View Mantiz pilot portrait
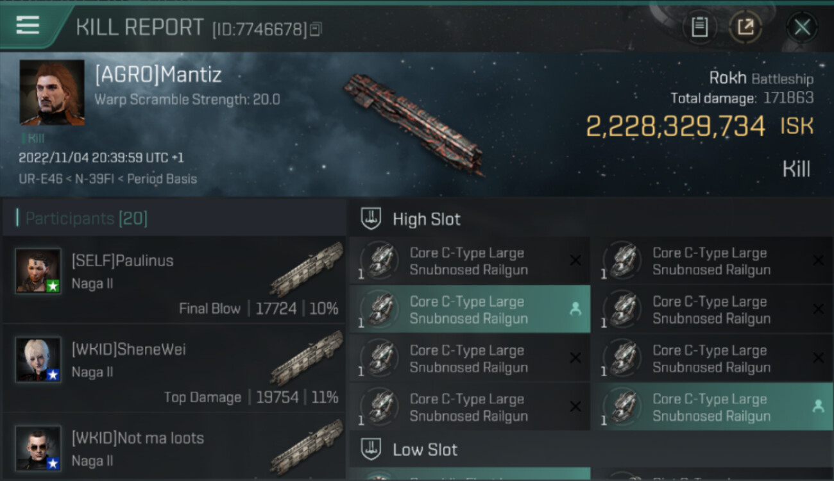 pos(52,92)
